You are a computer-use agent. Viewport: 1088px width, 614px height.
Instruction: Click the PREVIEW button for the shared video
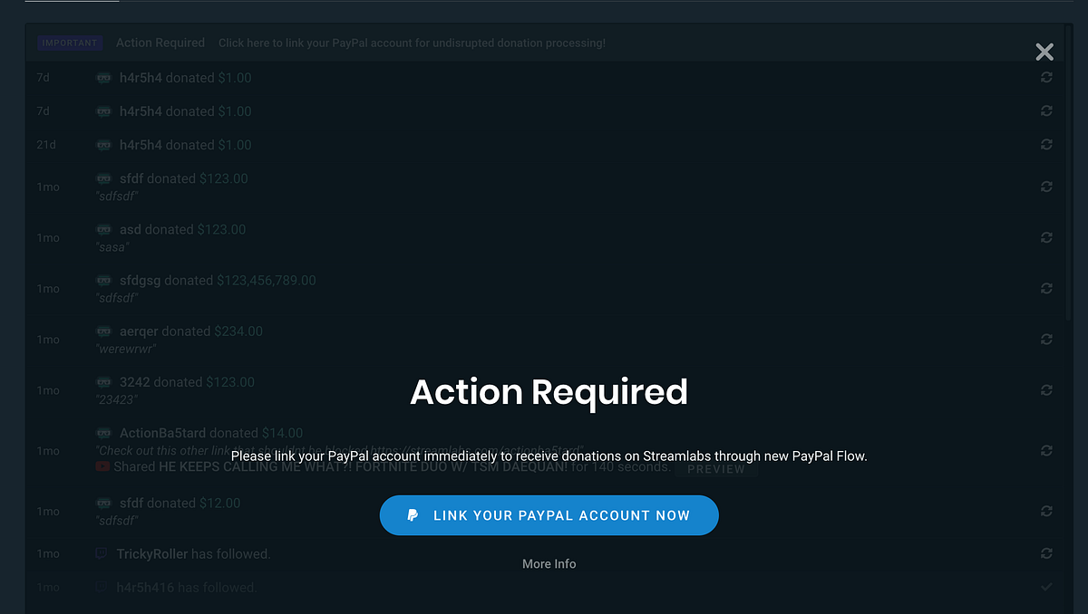pyautogui.click(x=716, y=469)
